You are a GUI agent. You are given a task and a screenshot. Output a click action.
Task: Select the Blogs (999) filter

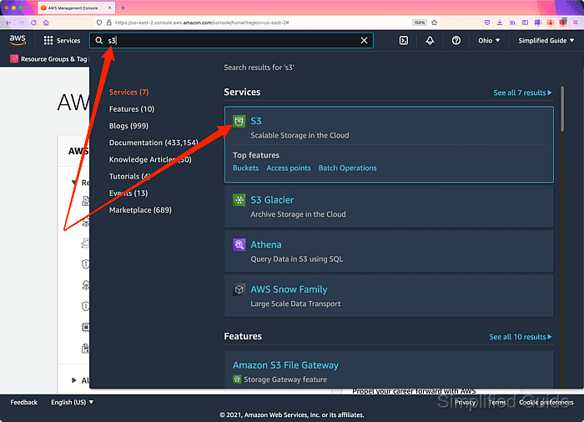pyautogui.click(x=128, y=126)
